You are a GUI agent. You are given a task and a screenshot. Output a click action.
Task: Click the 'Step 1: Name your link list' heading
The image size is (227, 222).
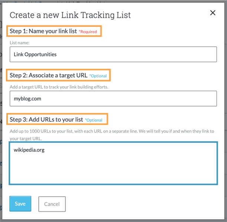pos(43,31)
